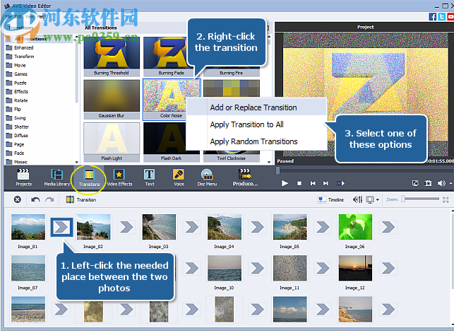Viewport: 454px width, 333px height.
Task: Redo the last action
Action: pos(49,199)
